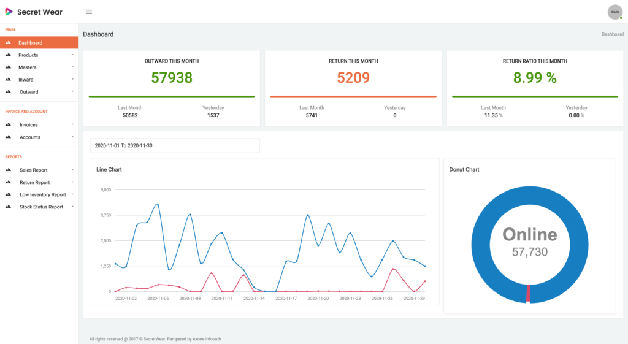
Task: Select Dashboard in the sidebar
Action: 31,43
